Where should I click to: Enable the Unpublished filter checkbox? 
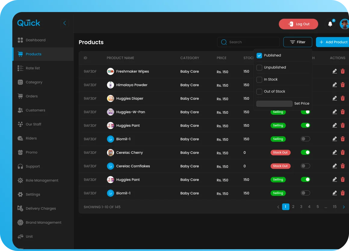(259, 67)
